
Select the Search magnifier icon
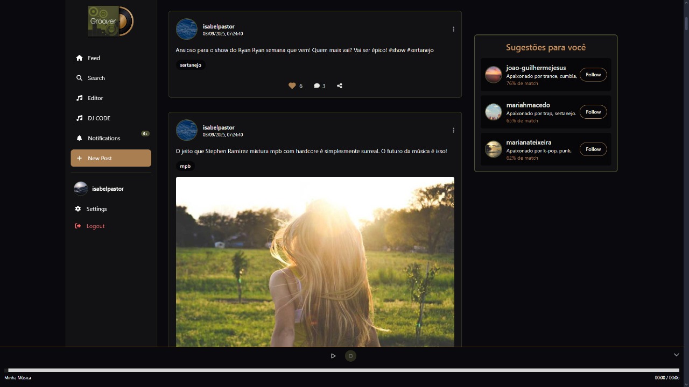(78, 78)
